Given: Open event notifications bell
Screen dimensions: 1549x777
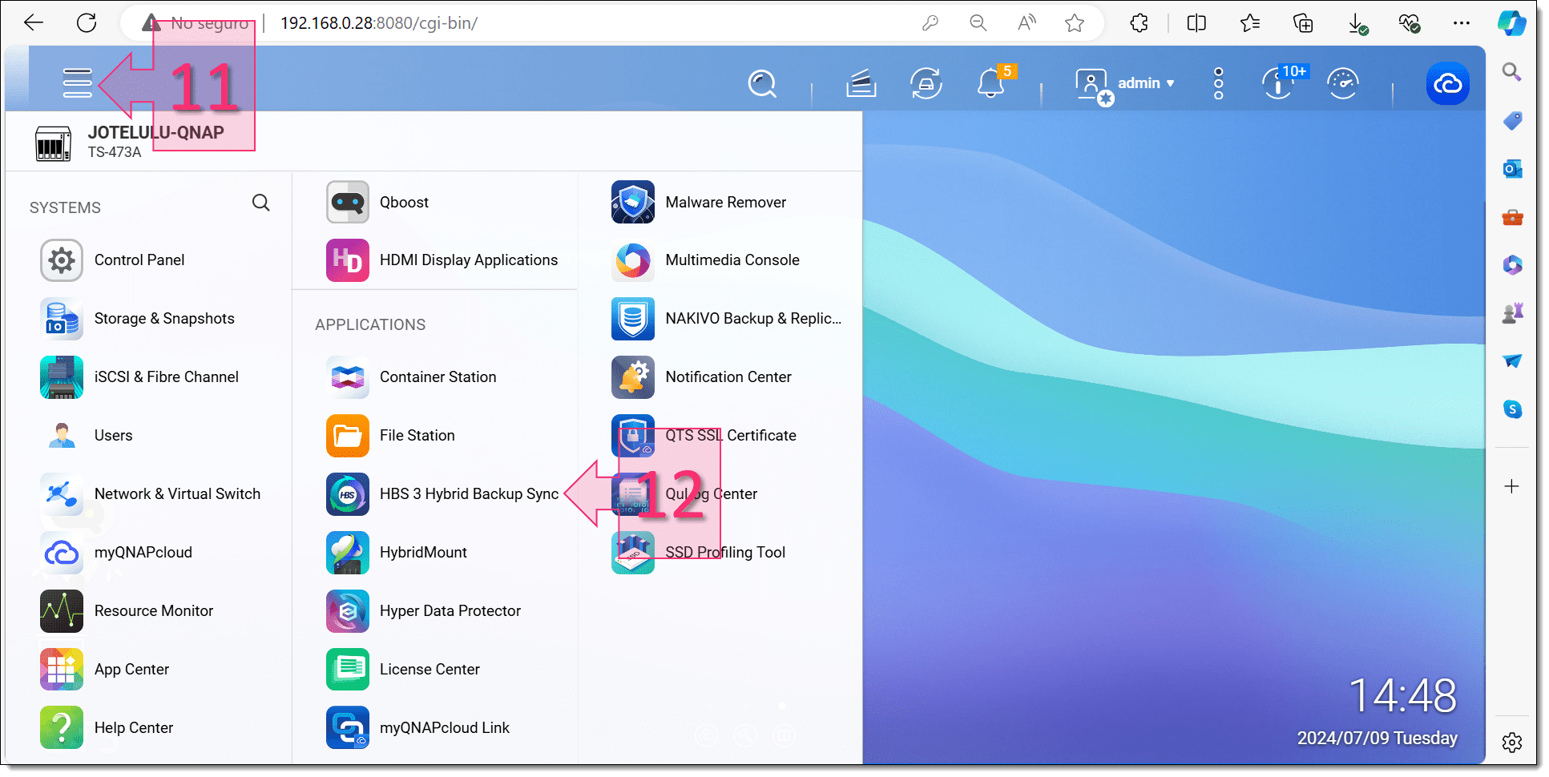Looking at the screenshot, I should (x=991, y=83).
